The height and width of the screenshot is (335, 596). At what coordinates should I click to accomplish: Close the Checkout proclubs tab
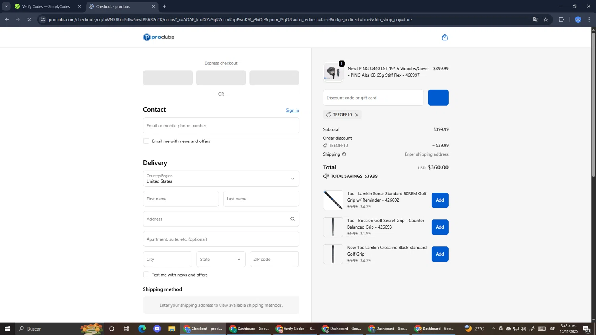pyautogui.click(x=153, y=6)
